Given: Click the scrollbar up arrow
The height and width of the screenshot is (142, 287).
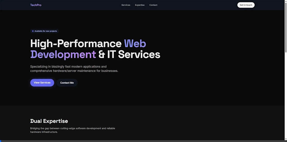Looking at the screenshot, I should coord(286,1).
